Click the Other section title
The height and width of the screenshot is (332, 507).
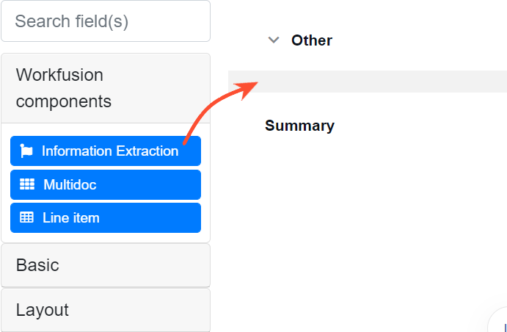coord(311,40)
